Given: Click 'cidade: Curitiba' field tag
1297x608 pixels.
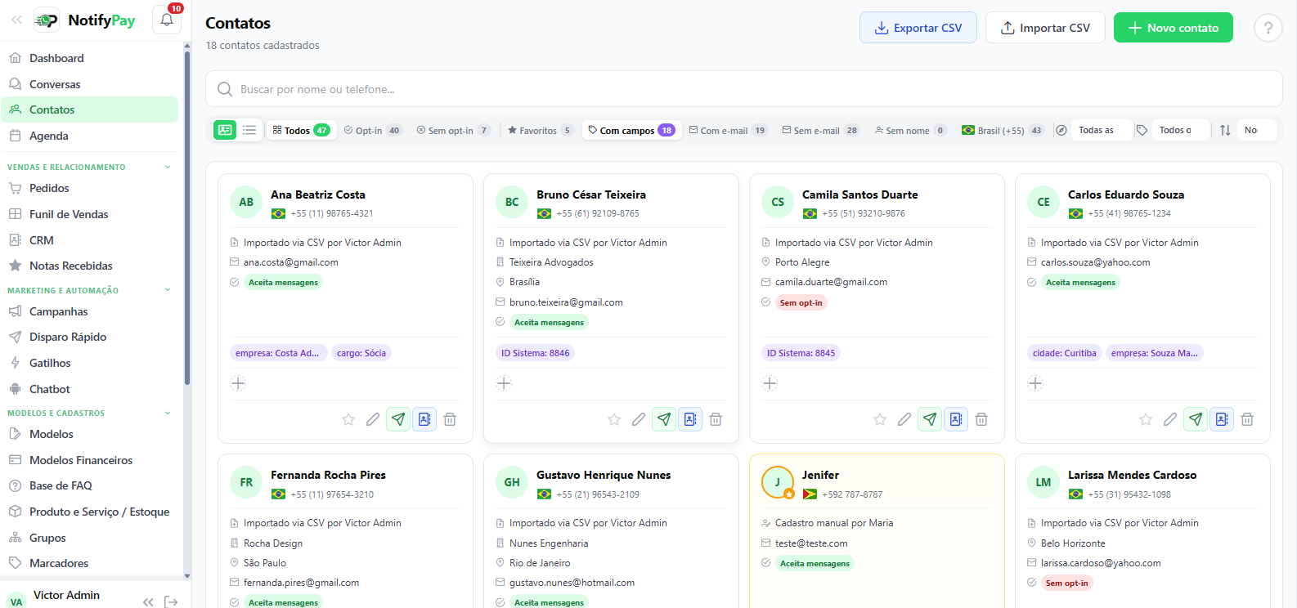Looking at the screenshot, I should tap(1065, 353).
